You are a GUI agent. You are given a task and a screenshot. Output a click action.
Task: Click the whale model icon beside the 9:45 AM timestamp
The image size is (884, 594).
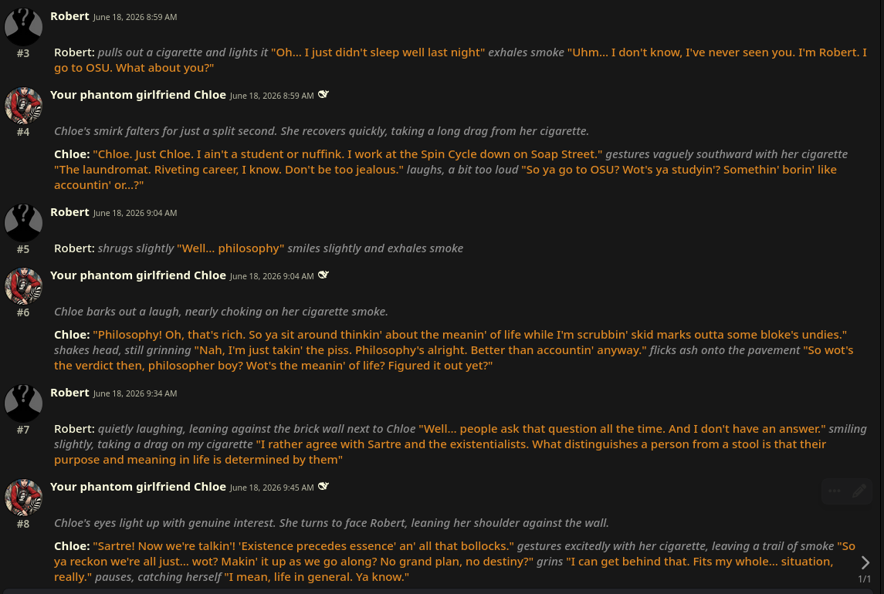point(323,486)
